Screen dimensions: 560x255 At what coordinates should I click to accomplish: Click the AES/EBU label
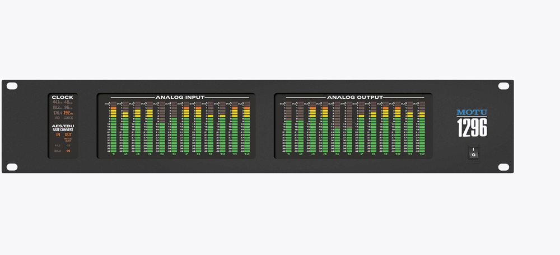[63, 126]
